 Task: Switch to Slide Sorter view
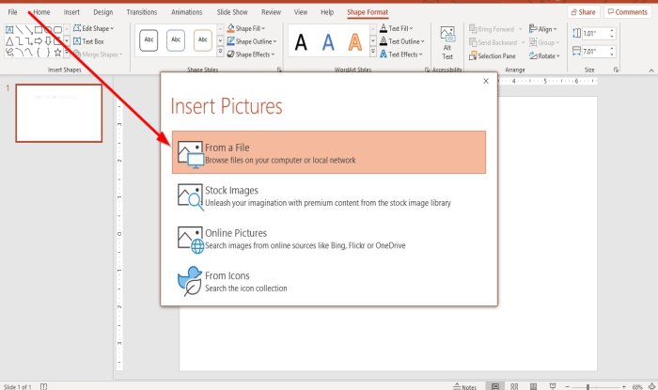514,386
